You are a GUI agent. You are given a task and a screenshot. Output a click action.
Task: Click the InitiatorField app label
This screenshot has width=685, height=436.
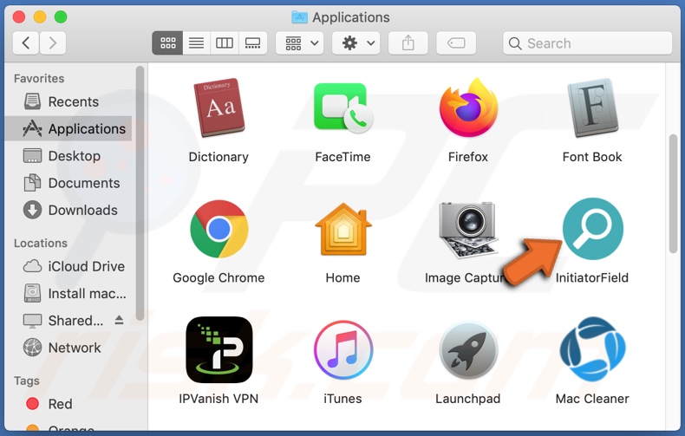pyautogui.click(x=592, y=278)
